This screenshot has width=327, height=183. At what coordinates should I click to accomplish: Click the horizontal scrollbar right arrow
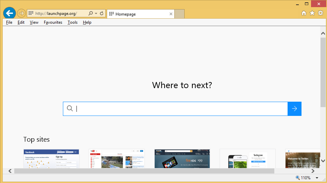(313, 171)
